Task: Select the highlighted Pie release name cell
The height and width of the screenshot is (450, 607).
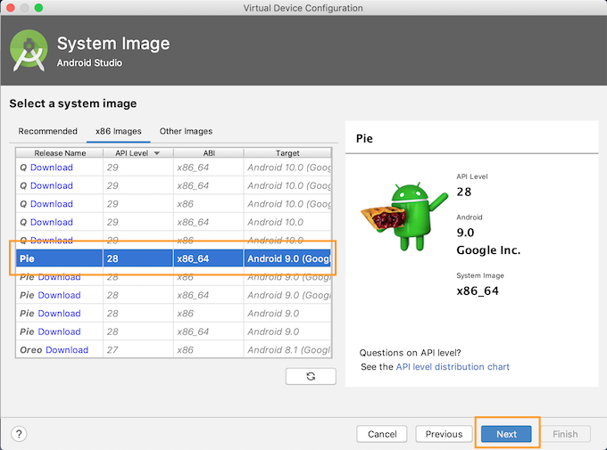Action: (60, 258)
